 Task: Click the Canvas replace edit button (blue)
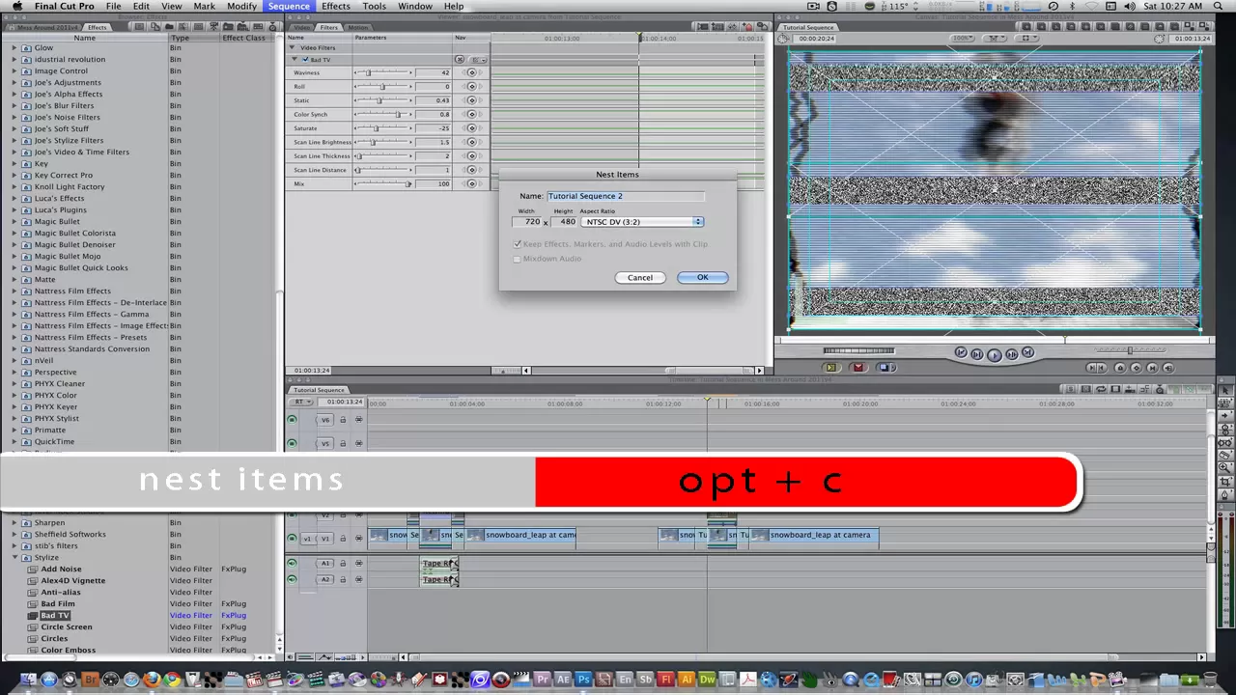click(888, 367)
